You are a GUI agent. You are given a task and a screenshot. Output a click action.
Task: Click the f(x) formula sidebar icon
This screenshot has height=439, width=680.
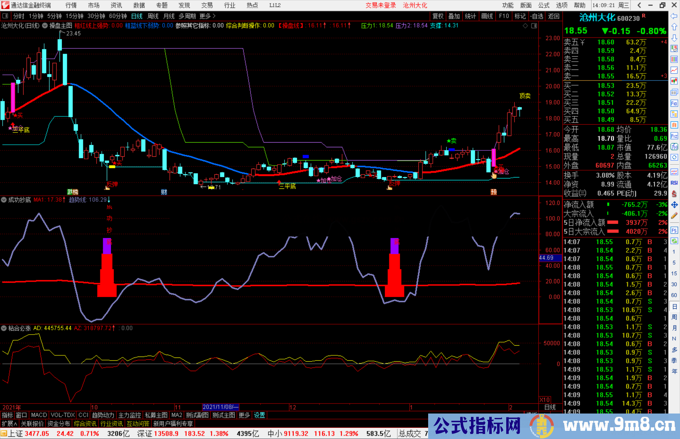(674, 147)
